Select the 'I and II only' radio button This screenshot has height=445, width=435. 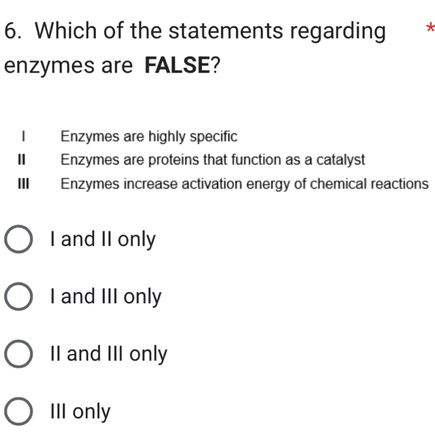(18, 239)
